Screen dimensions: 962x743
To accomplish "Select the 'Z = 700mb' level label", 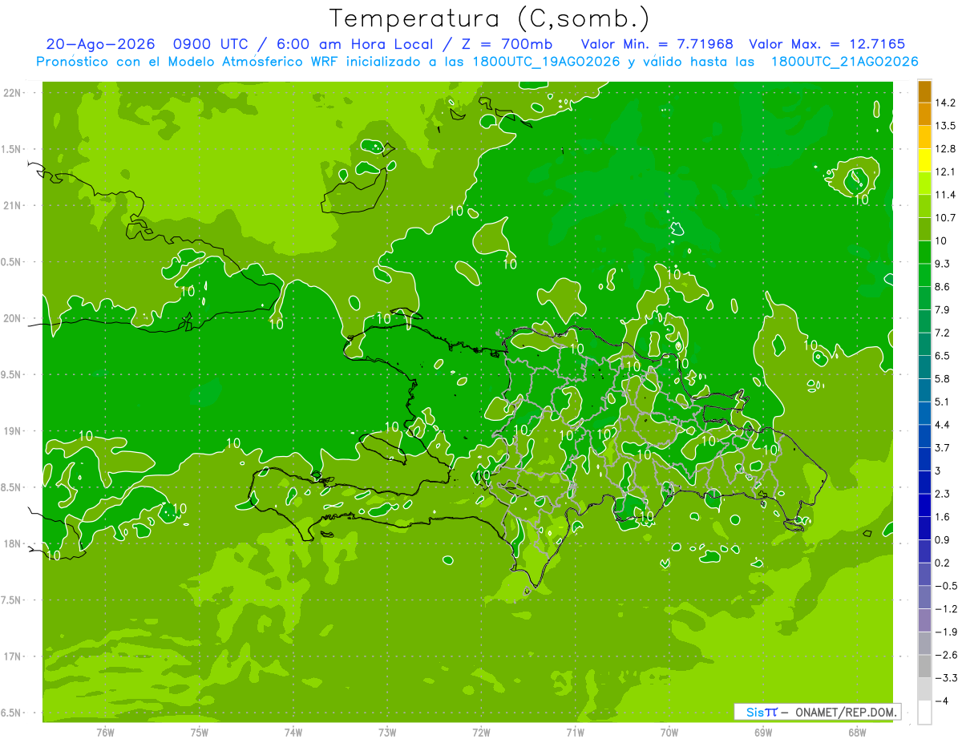I will click(x=507, y=44).
